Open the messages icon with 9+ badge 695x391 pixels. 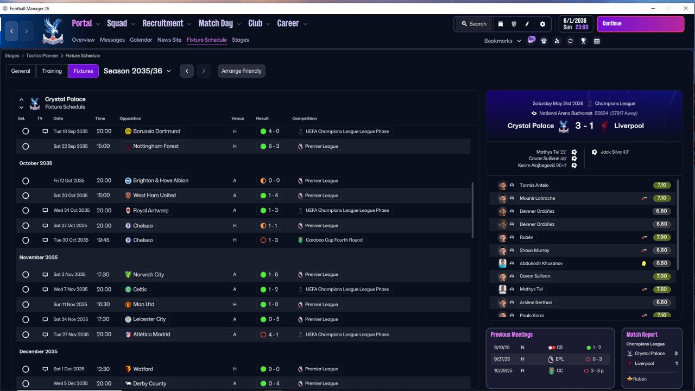pyautogui.click(x=531, y=41)
